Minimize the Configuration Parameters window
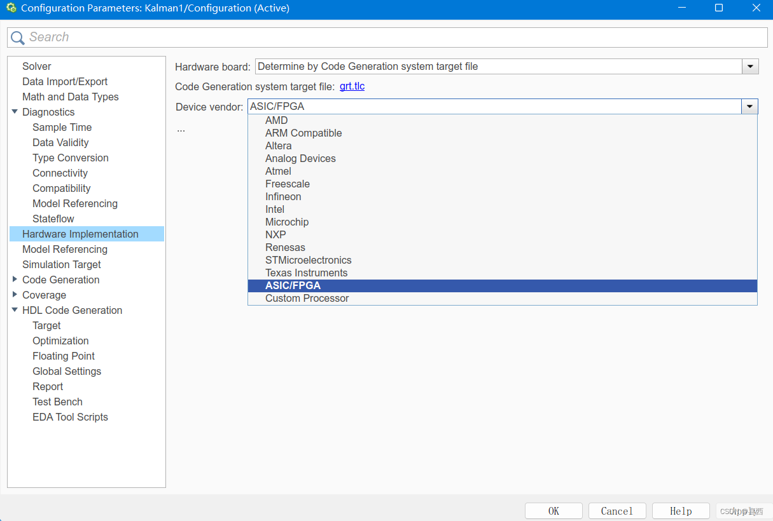The height and width of the screenshot is (521, 773). pos(681,8)
